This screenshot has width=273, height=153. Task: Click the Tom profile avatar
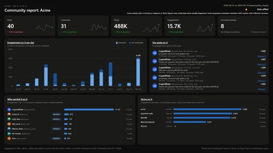tap(9, 138)
